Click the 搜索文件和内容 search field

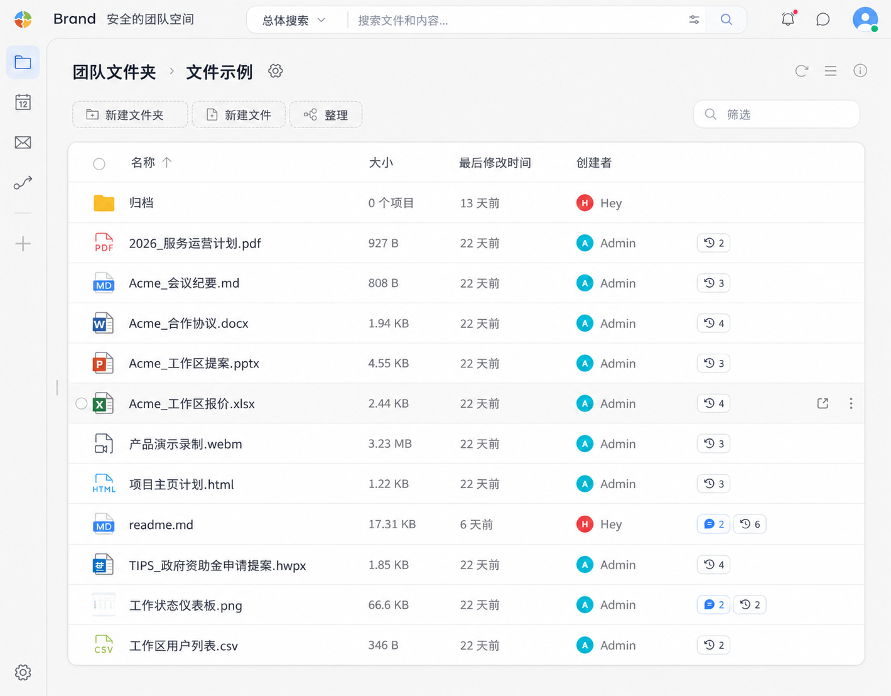518,20
